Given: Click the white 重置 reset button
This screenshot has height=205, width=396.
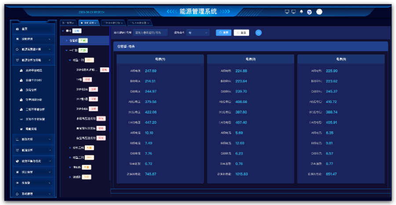Looking at the screenshot, I should tap(242, 33).
